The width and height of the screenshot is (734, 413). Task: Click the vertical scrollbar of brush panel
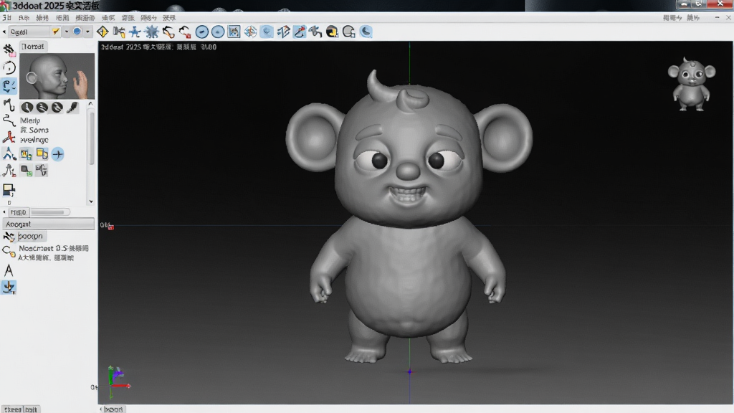pyautogui.click(x=91, y=138)
